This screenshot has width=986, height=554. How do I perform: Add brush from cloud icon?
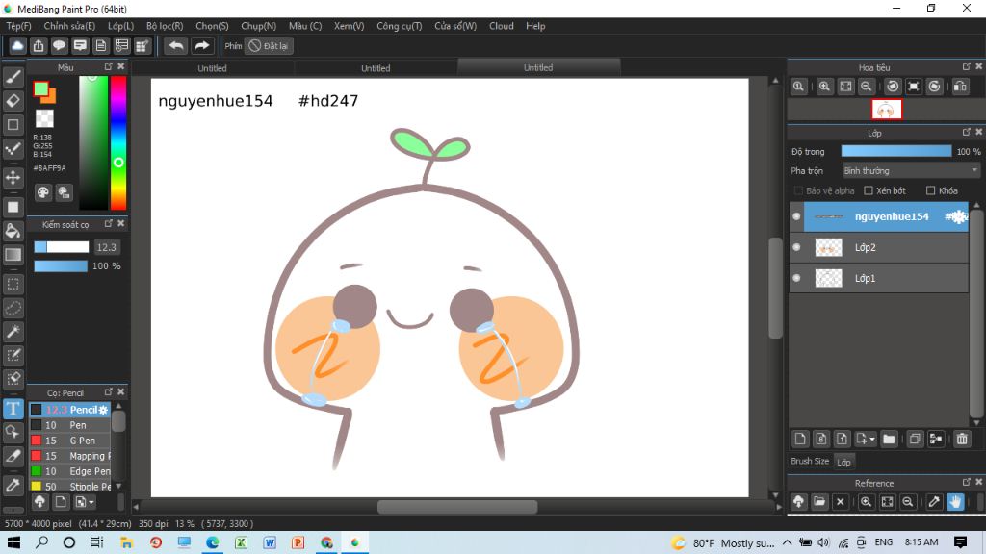pos(39,502)
